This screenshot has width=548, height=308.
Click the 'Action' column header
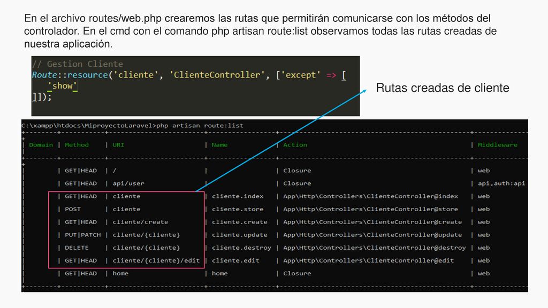295,144
